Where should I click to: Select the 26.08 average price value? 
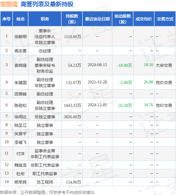coord(148,82)
